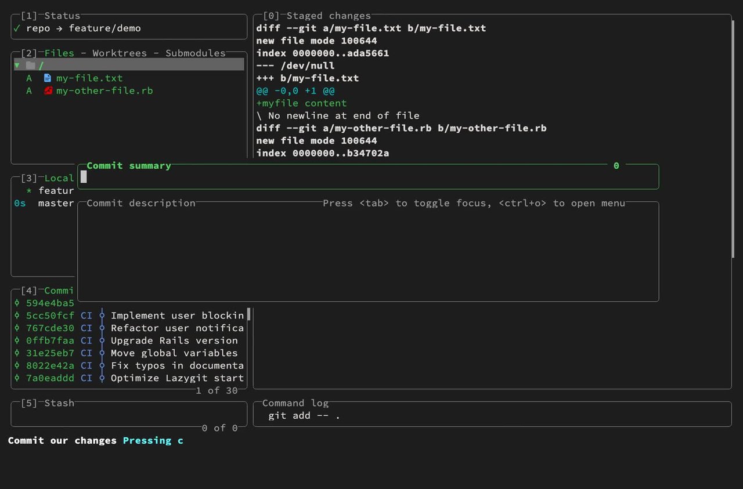Click the CI tag on commit 5cc50fcf

point(86,316)
